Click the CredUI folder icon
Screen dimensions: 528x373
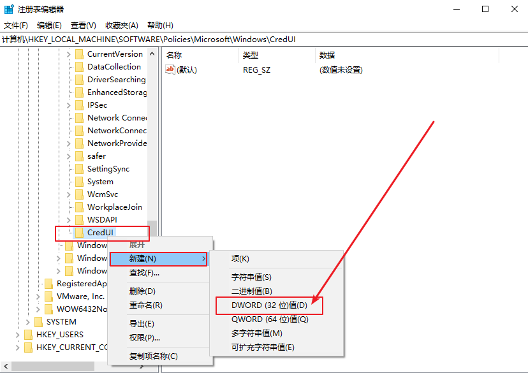[79, 233]
